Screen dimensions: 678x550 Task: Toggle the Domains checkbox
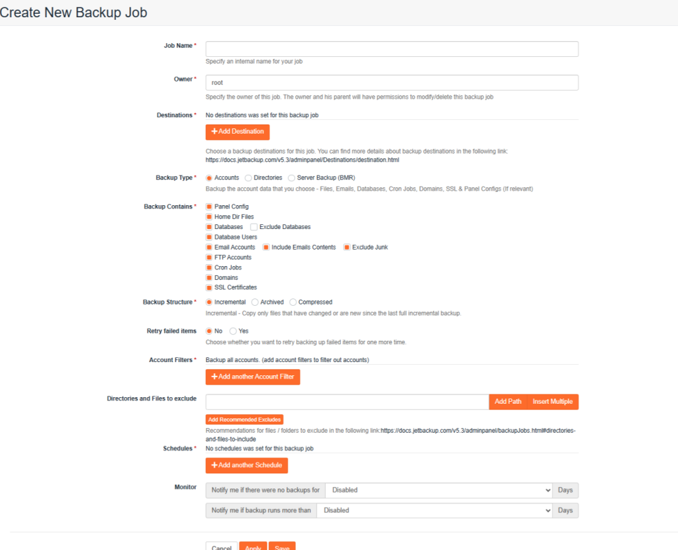tap(209, 277)
